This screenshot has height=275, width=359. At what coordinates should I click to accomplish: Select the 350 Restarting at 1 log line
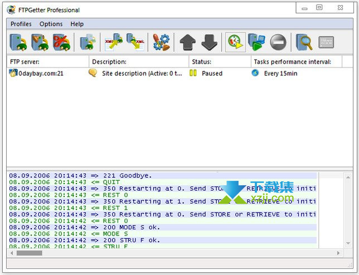(163, 201)
